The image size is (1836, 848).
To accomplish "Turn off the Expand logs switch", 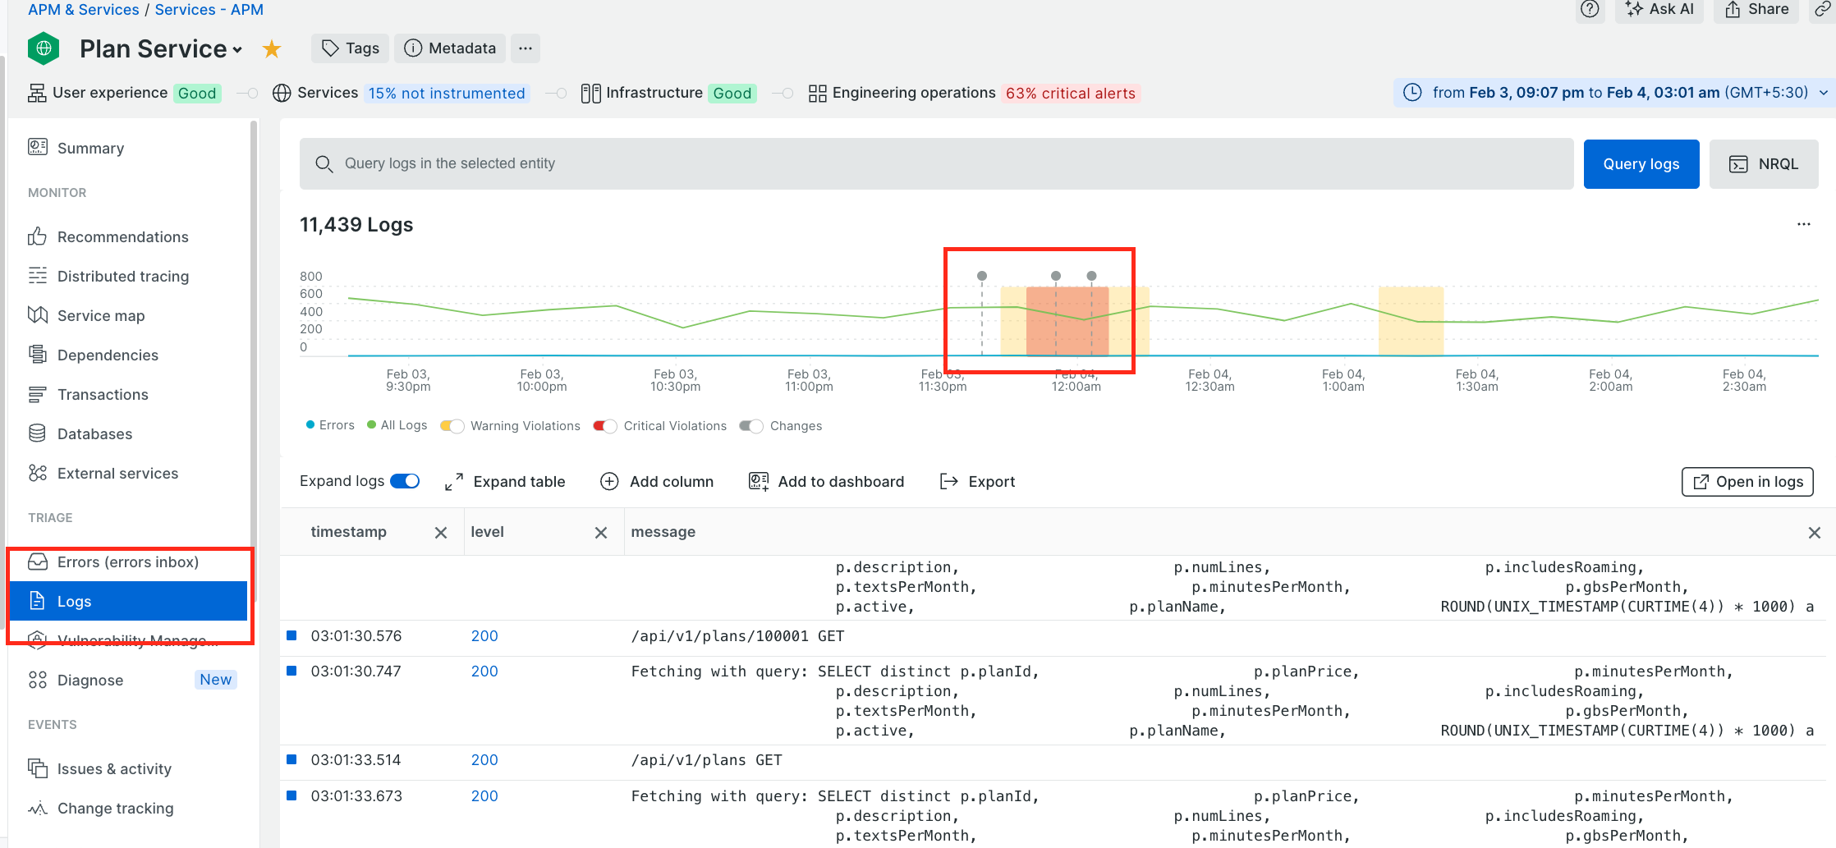I will 405,481.
